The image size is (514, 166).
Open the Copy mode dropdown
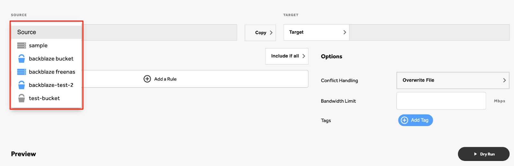tap(260, 32)
